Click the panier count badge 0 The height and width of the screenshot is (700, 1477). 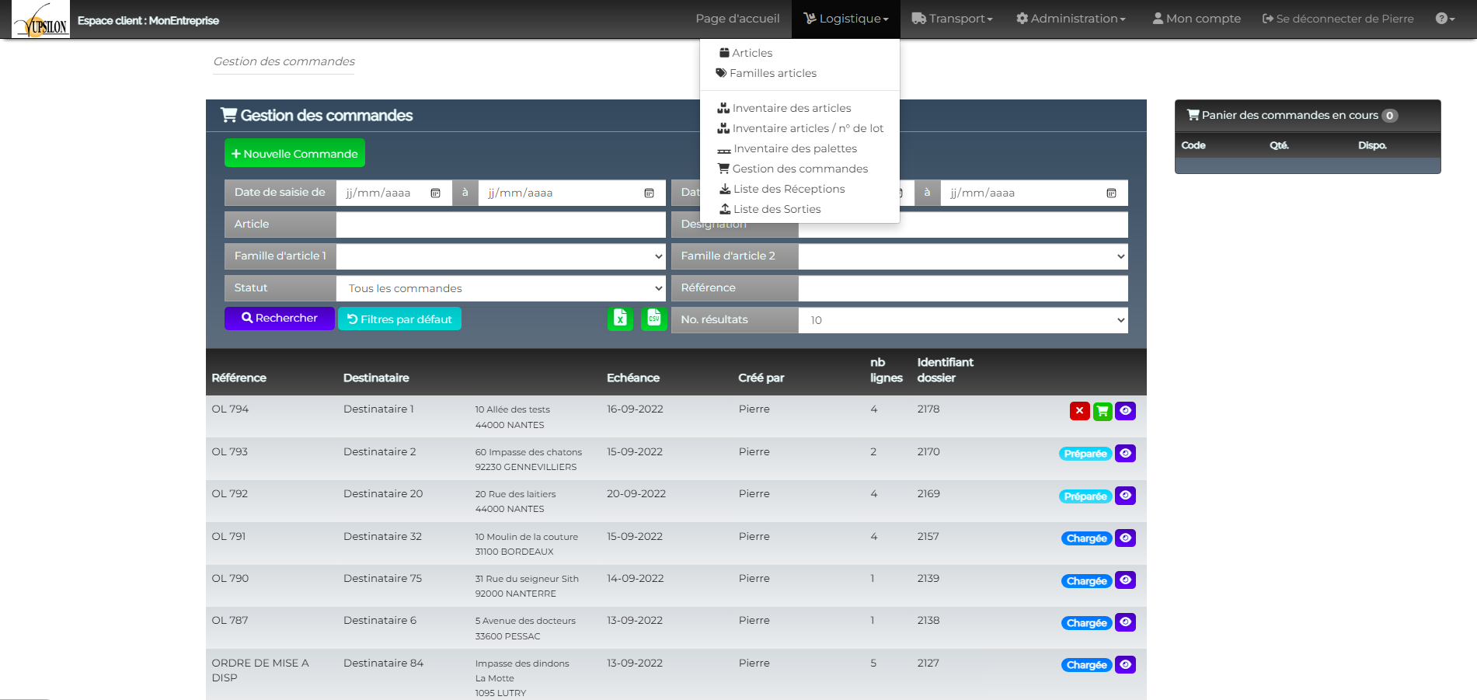coord(1389,116)
